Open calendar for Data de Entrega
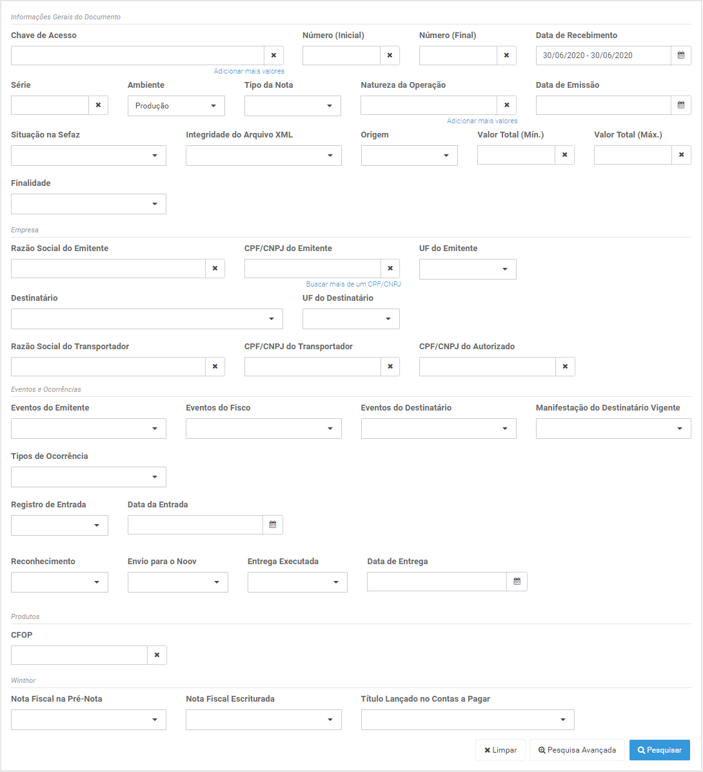The height and width of the screenshot is (772, 703). tap(517, 582)
